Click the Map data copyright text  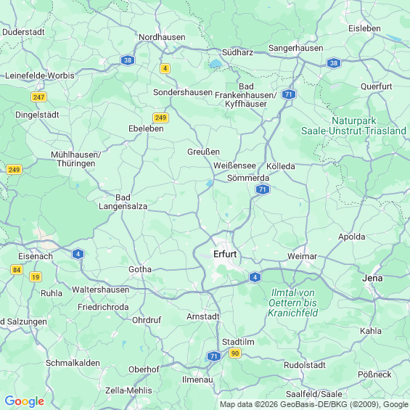pos(314,404)
